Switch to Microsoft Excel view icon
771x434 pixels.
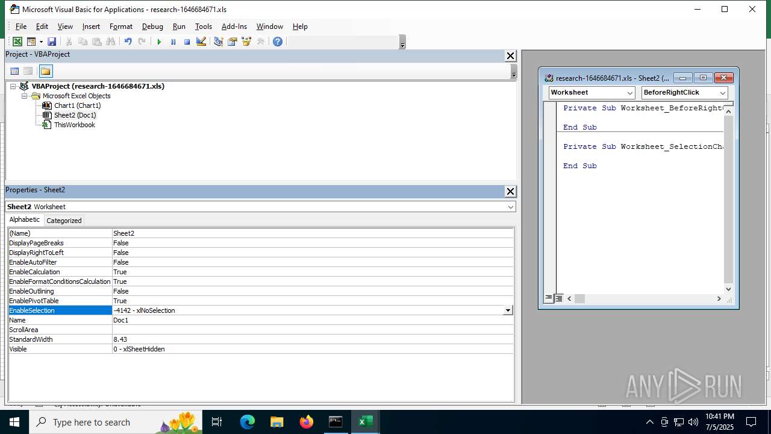(17, 42)
